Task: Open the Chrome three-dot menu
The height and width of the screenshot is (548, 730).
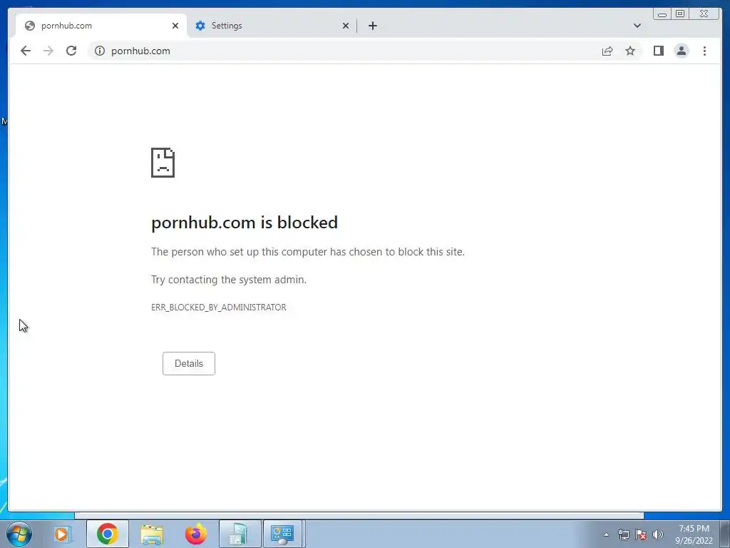Action: (x=704, y=51)
